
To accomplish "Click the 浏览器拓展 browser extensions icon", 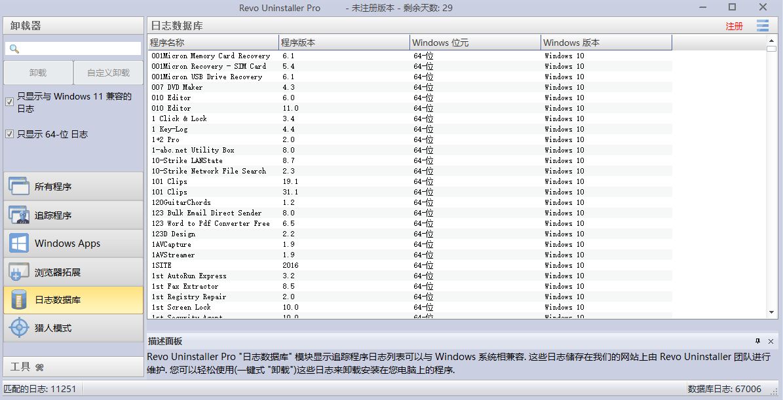I will tap(19, 272).
